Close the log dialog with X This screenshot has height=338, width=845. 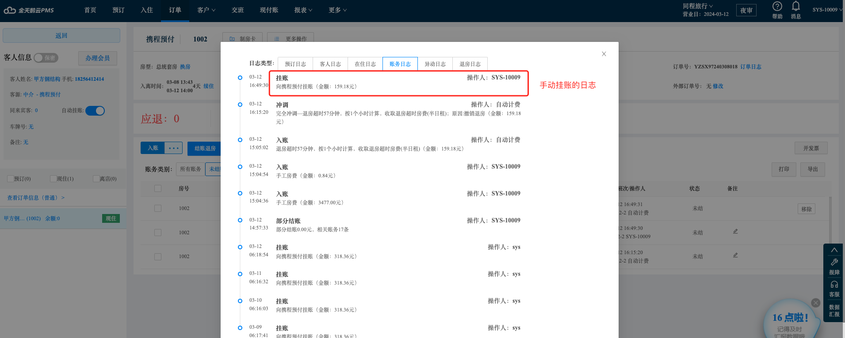pos(604,54)
